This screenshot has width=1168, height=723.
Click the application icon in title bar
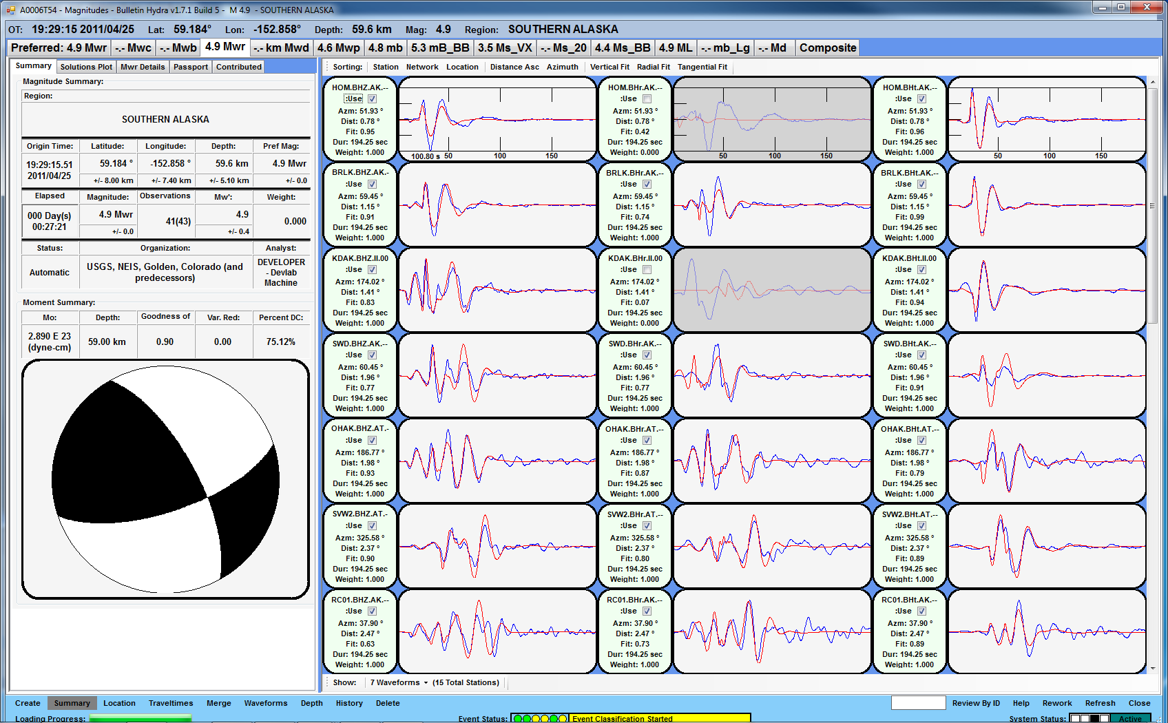[11, 10]
